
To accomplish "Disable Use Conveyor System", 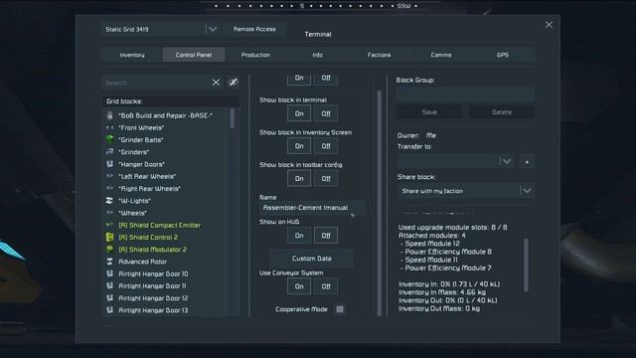I will [x=326, y=286].
